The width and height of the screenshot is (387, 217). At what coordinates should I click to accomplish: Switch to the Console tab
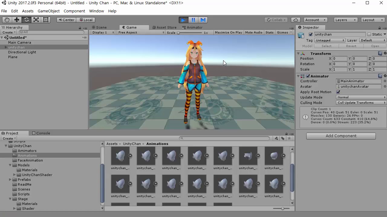[41, 133]
